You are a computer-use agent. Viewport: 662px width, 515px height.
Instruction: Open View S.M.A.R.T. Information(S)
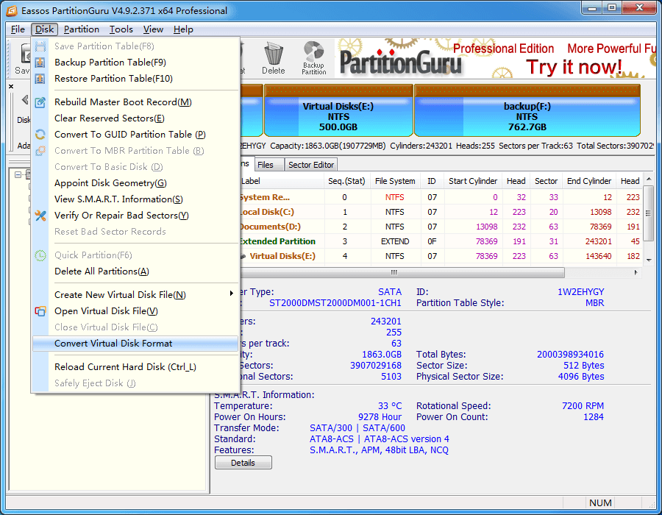coord(135,199)
